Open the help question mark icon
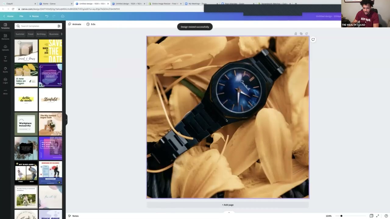 coord(386,216)
